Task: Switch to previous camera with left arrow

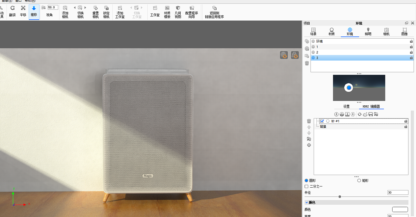Action: click(x=75, y=8)
